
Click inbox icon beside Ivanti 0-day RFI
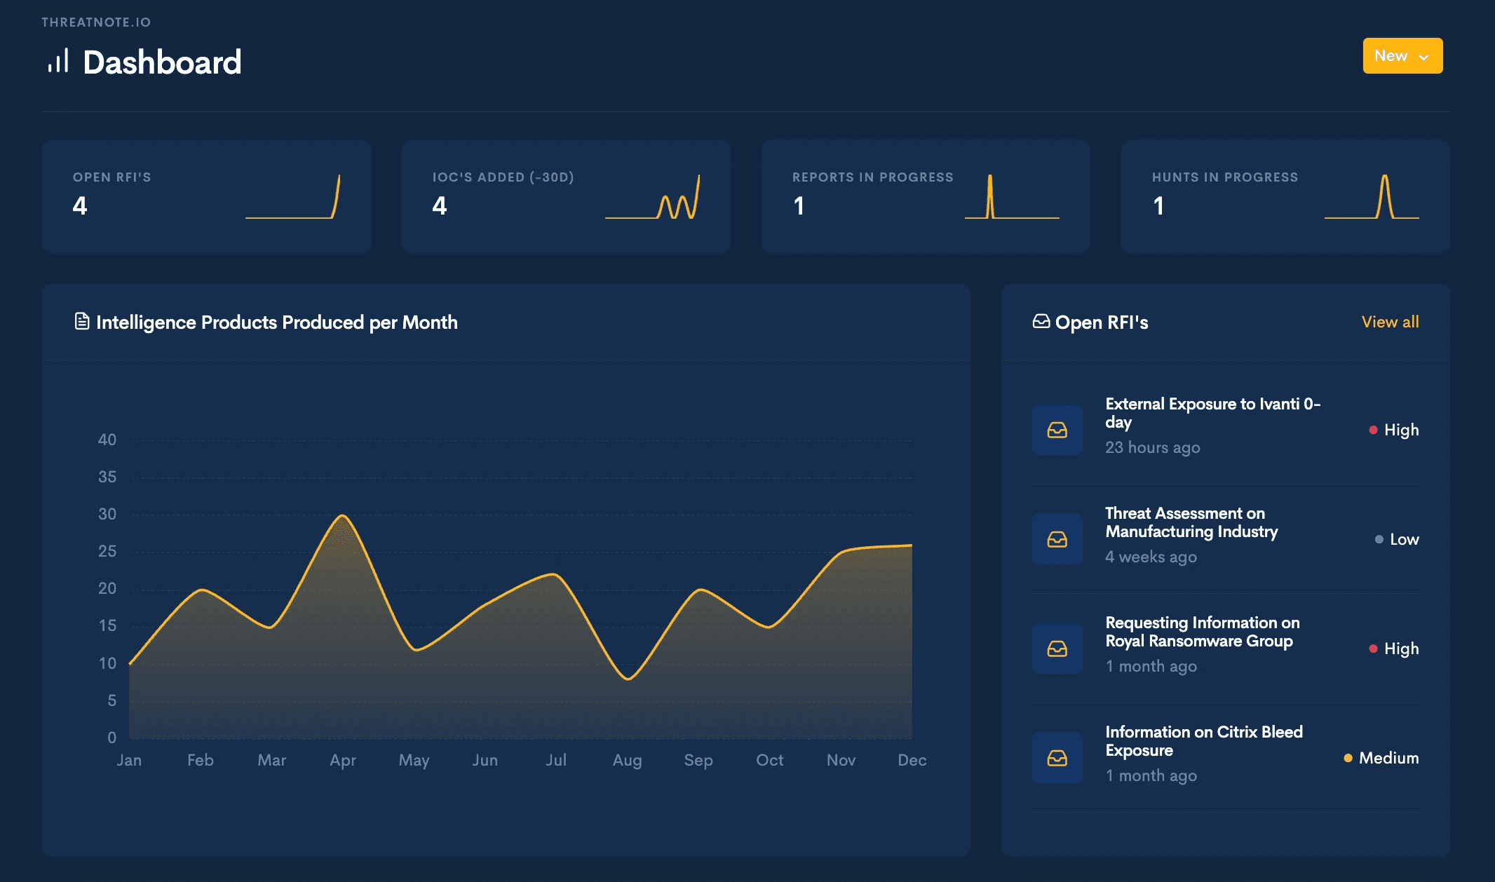pyautogui.click(x=1057, y=430)
